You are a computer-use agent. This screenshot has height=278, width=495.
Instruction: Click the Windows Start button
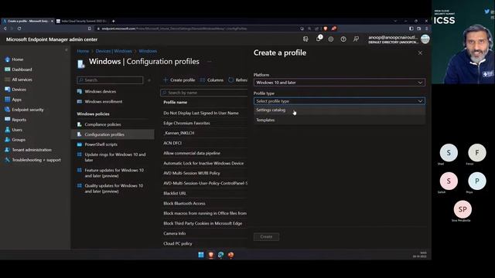[x=201, y=255]
